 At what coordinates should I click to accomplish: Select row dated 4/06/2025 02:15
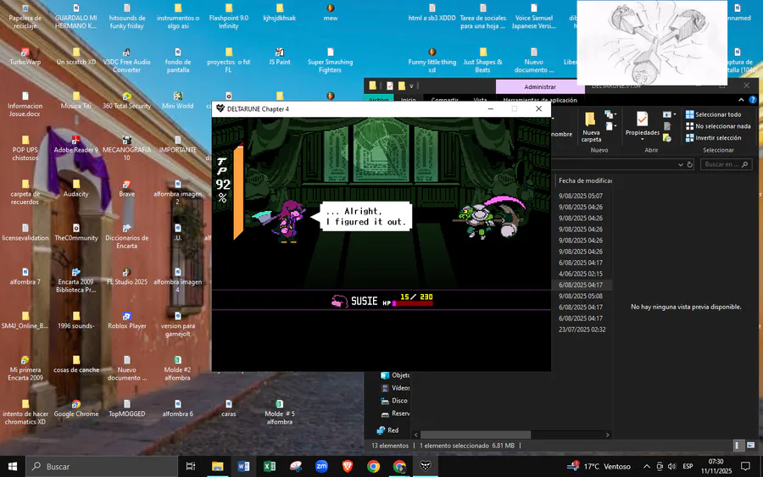581,274
